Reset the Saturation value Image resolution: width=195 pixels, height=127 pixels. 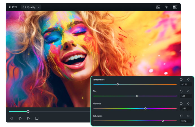pos(181,116)
